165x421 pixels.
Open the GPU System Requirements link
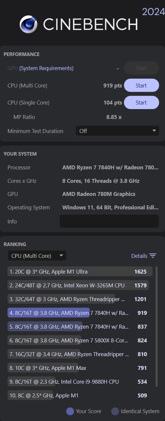46,68
